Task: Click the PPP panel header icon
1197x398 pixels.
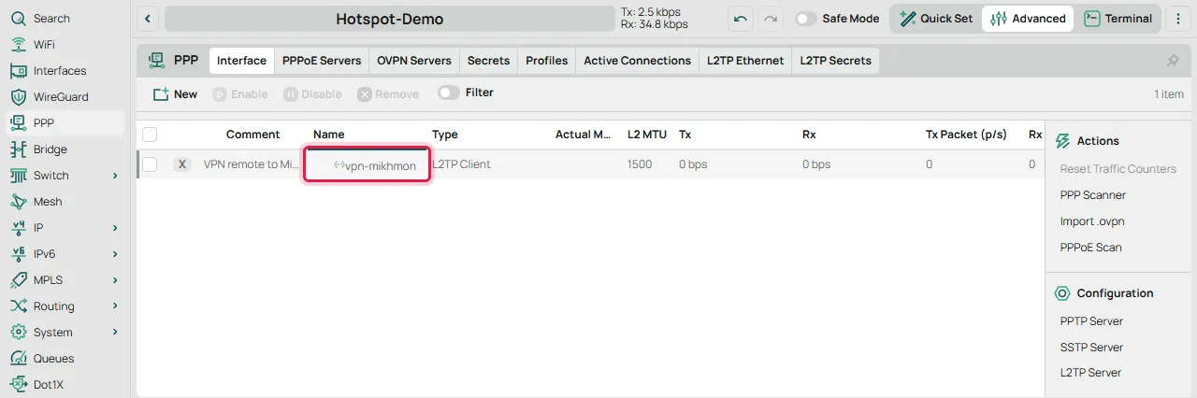Action: click(156, 60)
